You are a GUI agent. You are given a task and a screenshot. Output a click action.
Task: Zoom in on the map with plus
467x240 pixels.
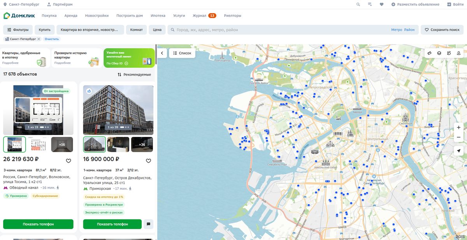(459, 127)
